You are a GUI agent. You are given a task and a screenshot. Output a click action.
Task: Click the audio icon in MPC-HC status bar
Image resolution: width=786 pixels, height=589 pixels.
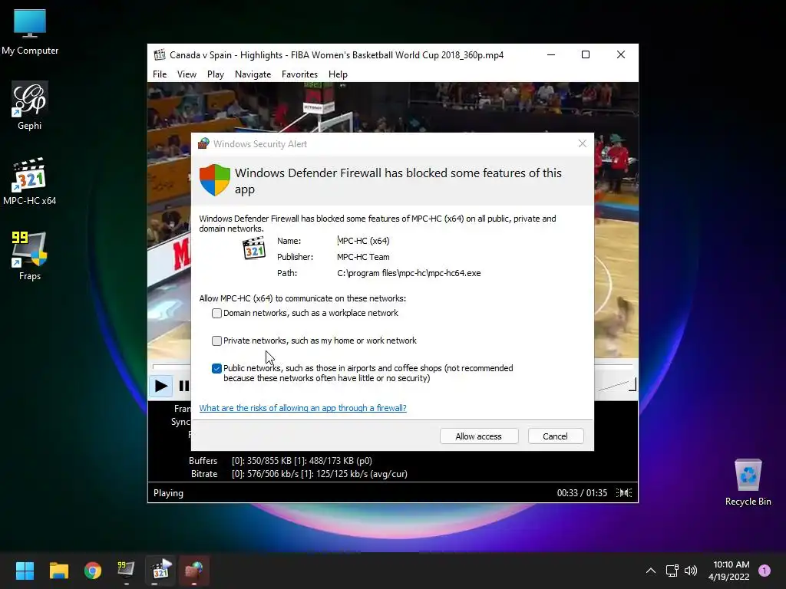coord(624,493)
